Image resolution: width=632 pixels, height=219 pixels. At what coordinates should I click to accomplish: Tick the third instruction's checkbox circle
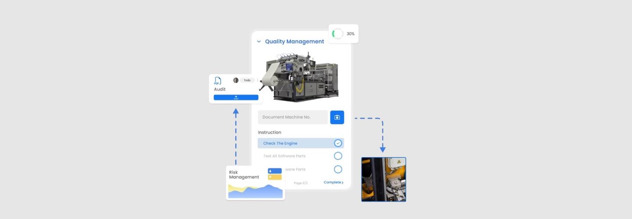click(x=338, y=169)
